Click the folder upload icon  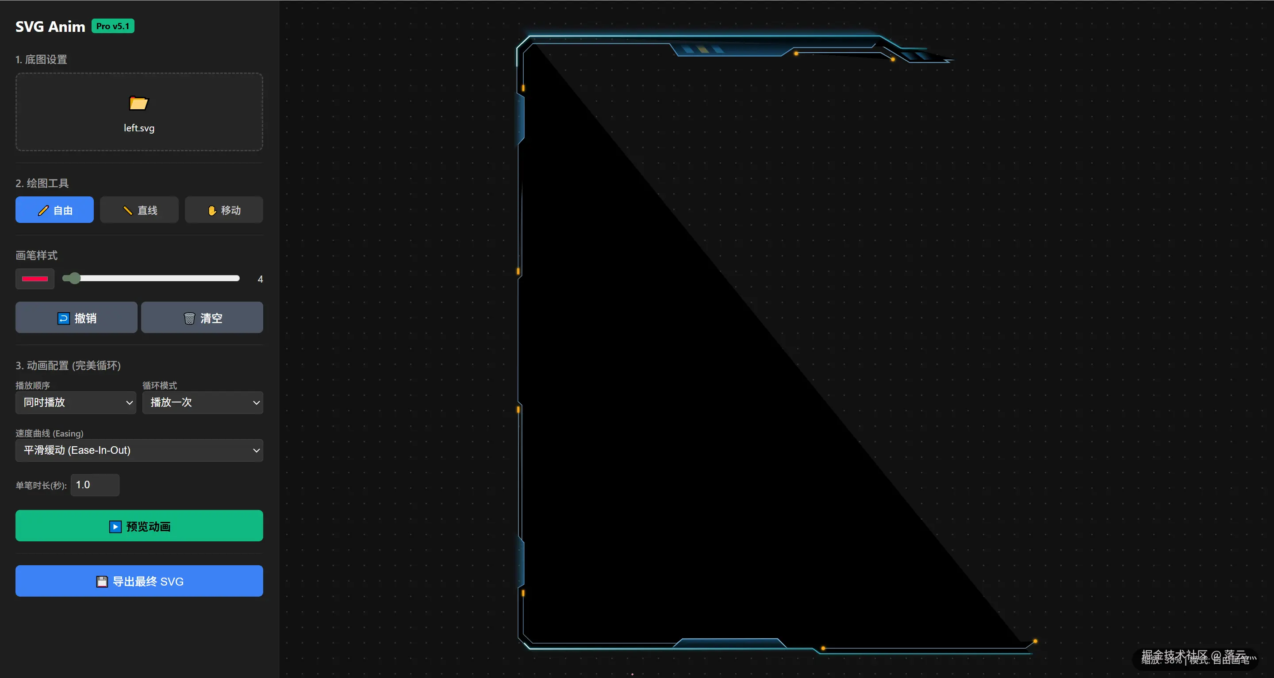point(138,103)
